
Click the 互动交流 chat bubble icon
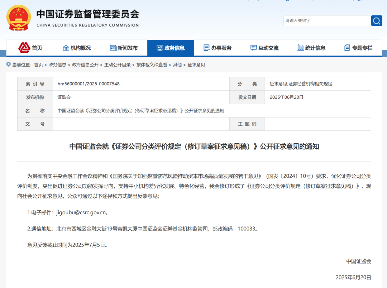pos(253,48)
